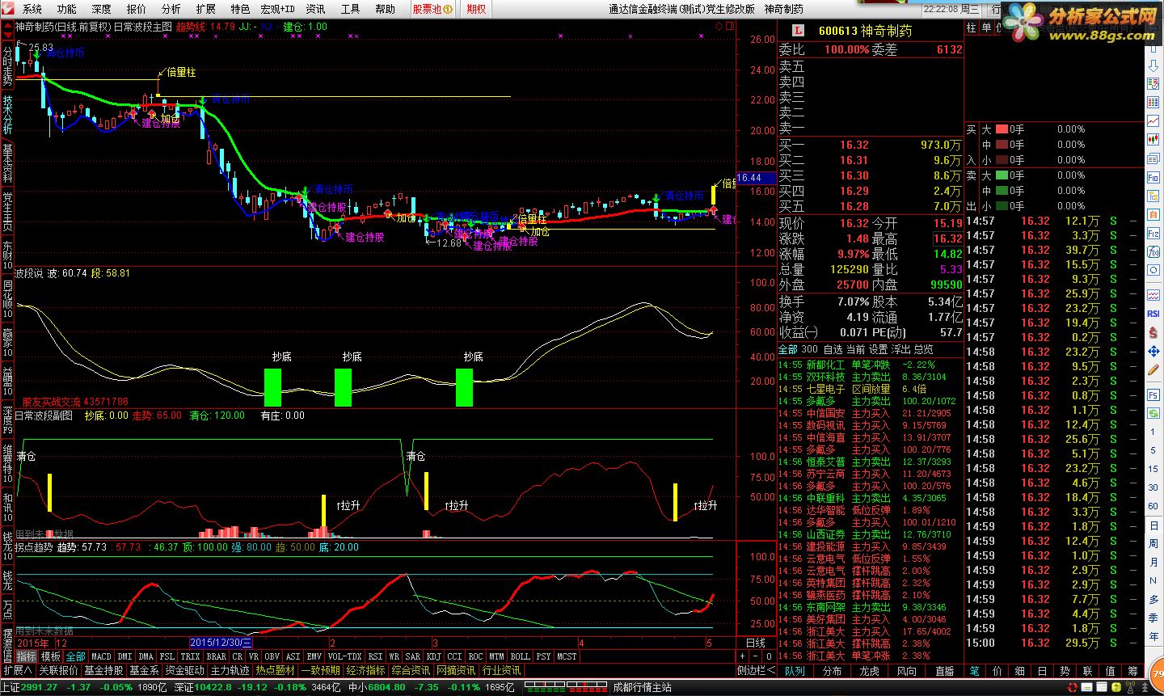Open the f(x) formula manager icon

pyautogui.click(x=1153, y=251)
